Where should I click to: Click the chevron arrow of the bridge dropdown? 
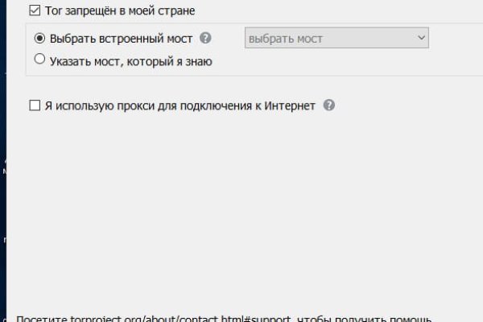(x=420, y=38)
